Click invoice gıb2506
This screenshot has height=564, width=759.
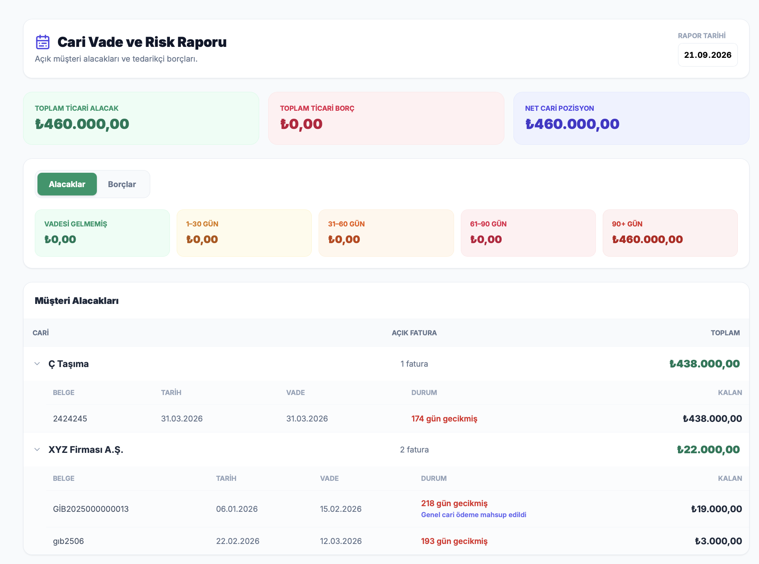68,541
